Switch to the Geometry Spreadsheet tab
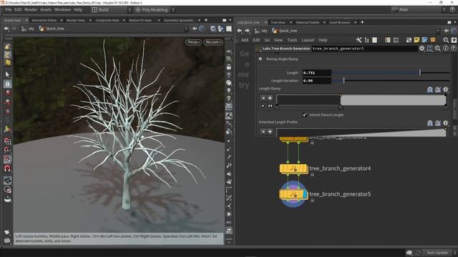The width and height of the screenshot is (458, 257). (179, 21)
